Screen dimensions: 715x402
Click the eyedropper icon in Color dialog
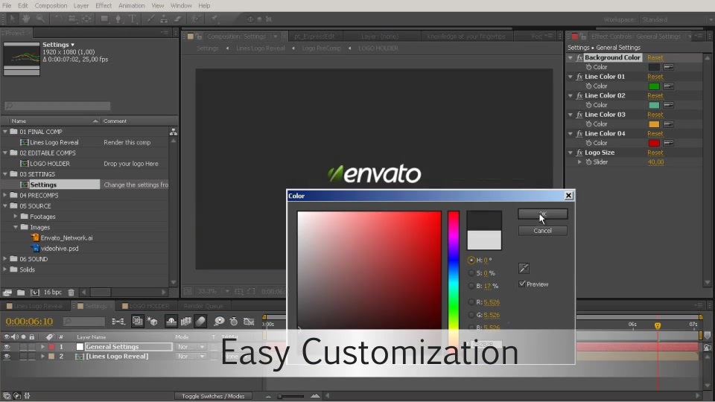[524, 269]
